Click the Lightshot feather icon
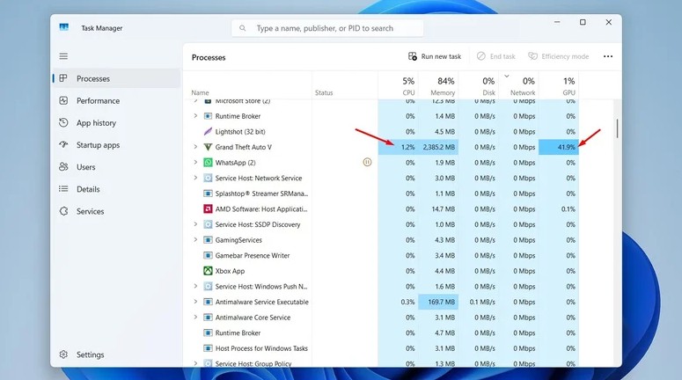The height and width of the screenshot is (380, 682). click(208, 132)
